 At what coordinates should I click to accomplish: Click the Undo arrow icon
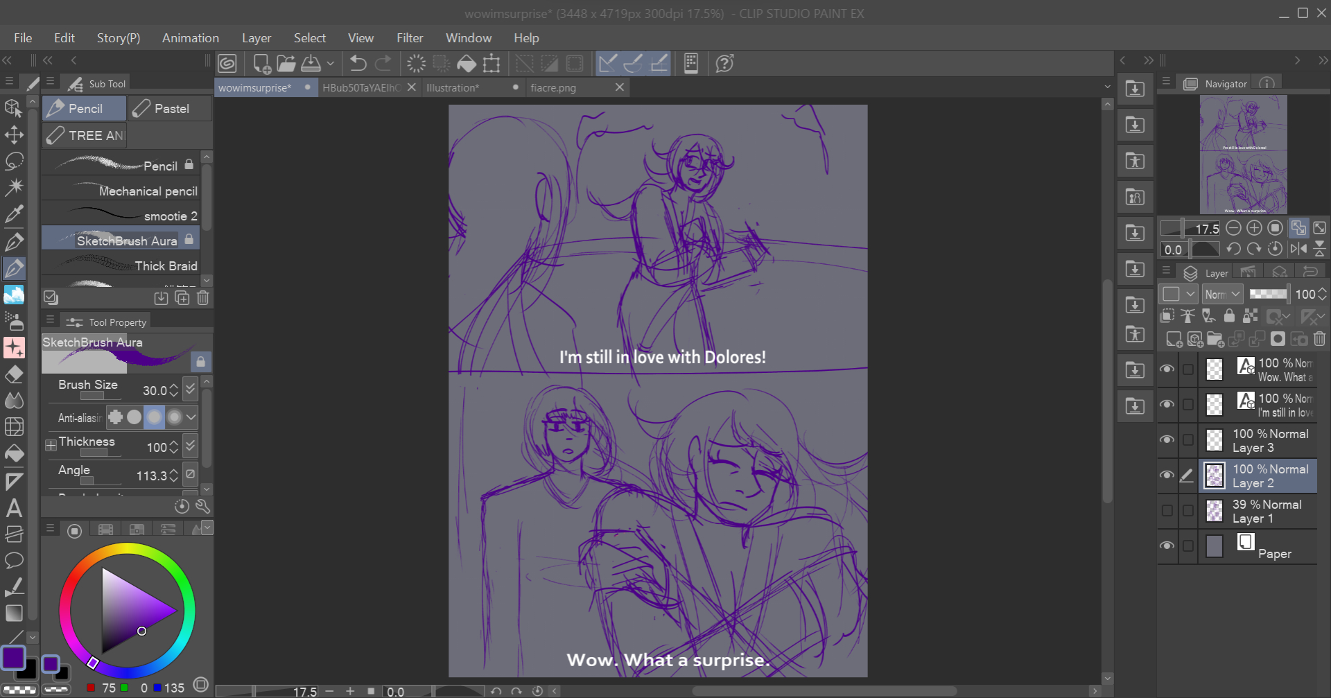tap(358, 64)
